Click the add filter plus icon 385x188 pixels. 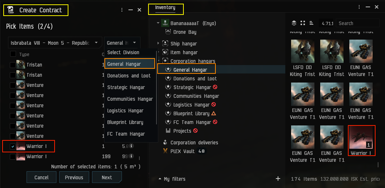[278, 179]
